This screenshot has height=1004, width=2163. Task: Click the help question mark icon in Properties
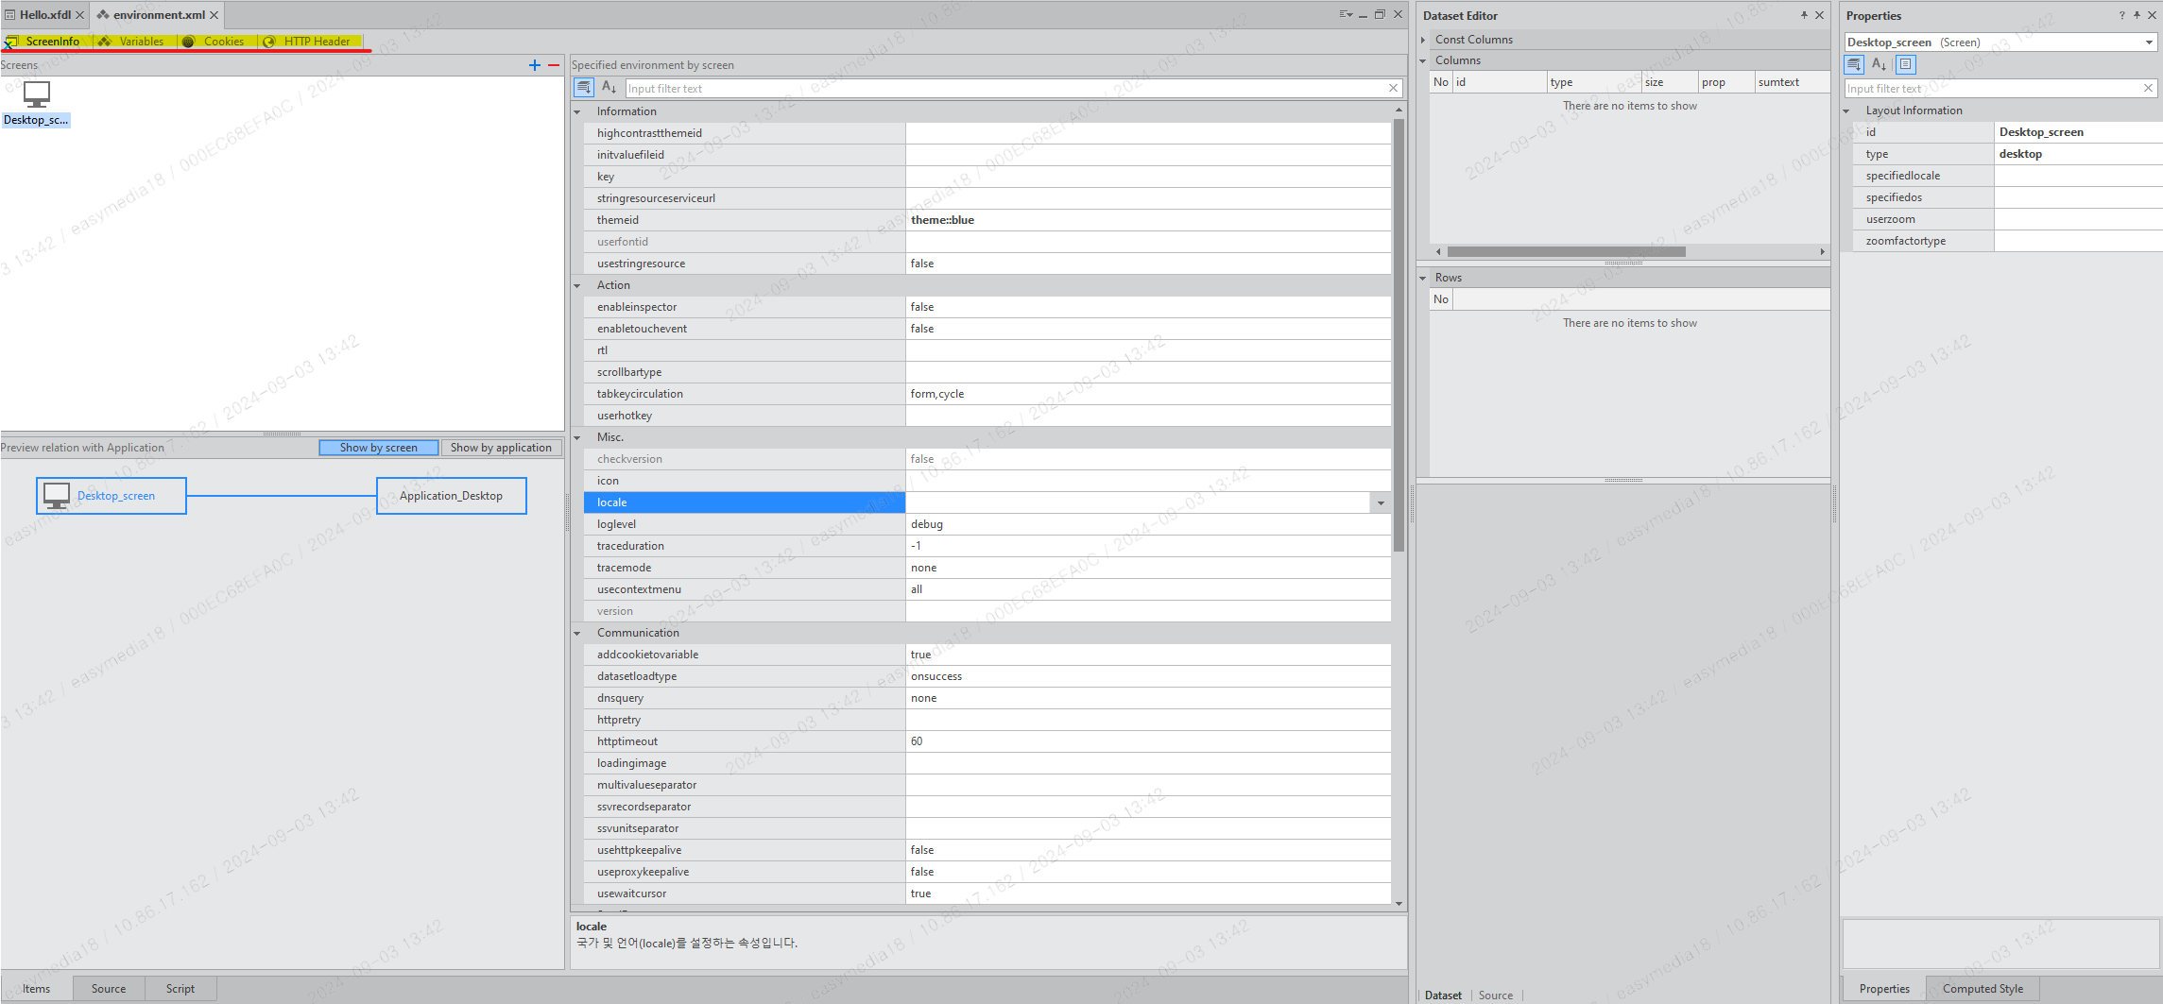(2121, 15)
